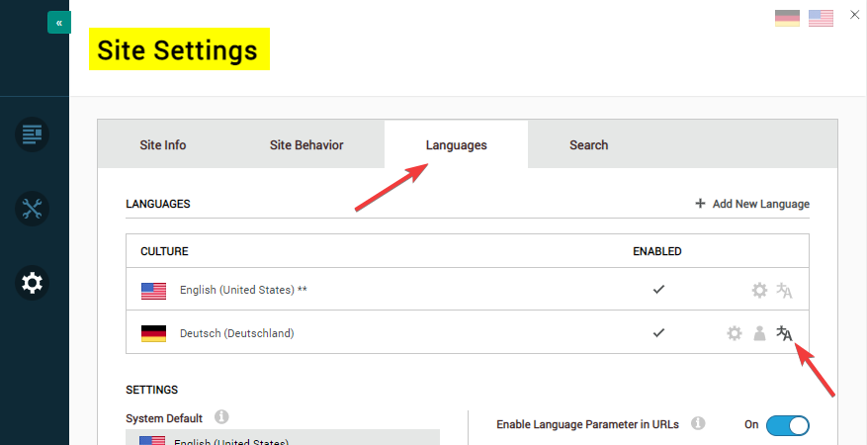Open translation icon for Deutsch (Deutschland)
867x445 pixels.
pos(784,333)
